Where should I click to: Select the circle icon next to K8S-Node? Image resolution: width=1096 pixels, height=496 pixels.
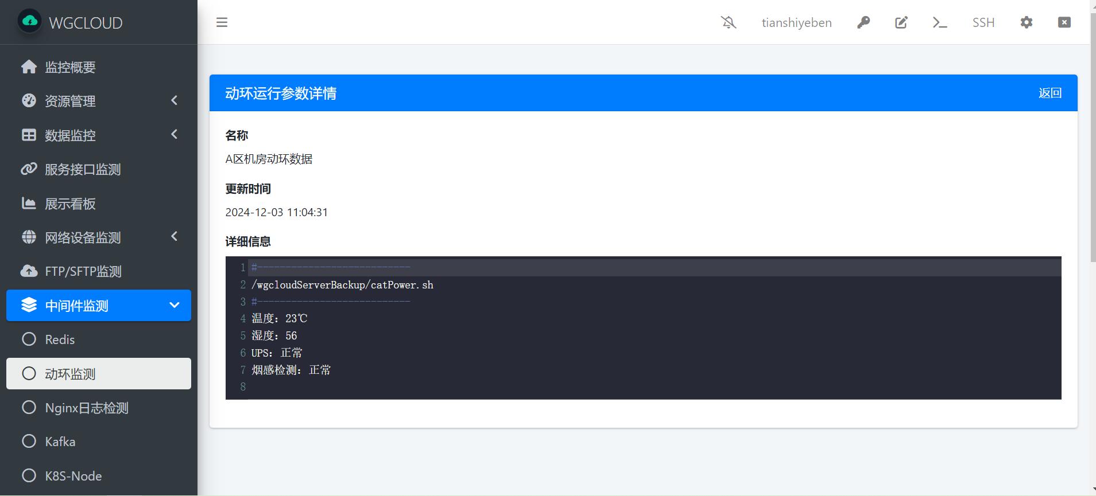pos(29,475)
